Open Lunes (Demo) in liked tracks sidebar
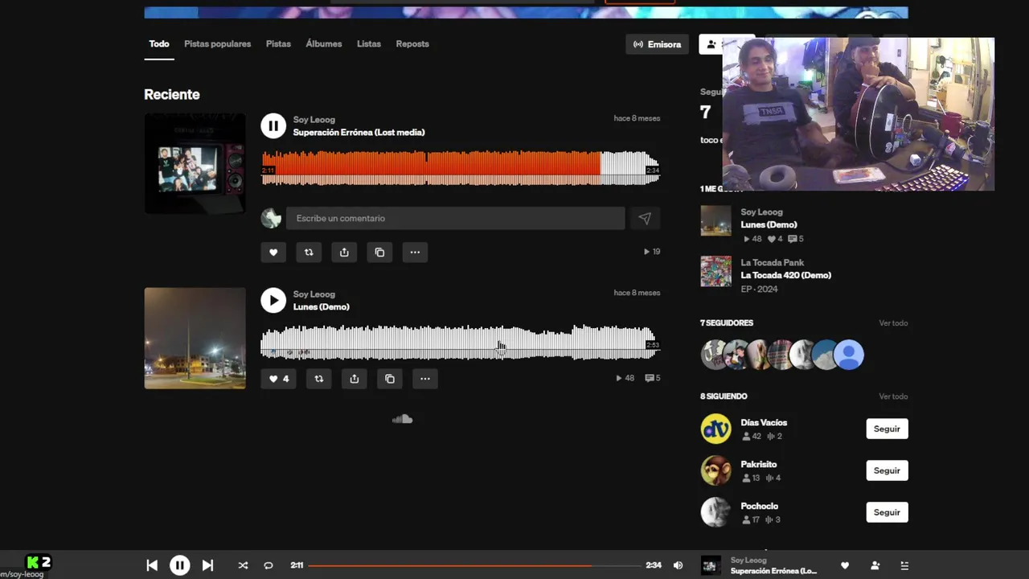Screen dimensions: 1029x579 (769, 225)
